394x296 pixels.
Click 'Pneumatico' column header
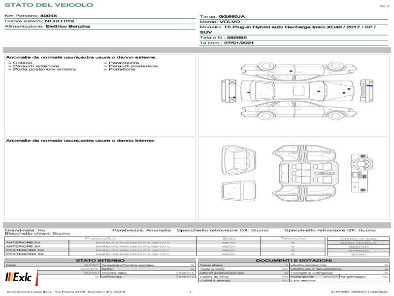(x=100, y=238)
